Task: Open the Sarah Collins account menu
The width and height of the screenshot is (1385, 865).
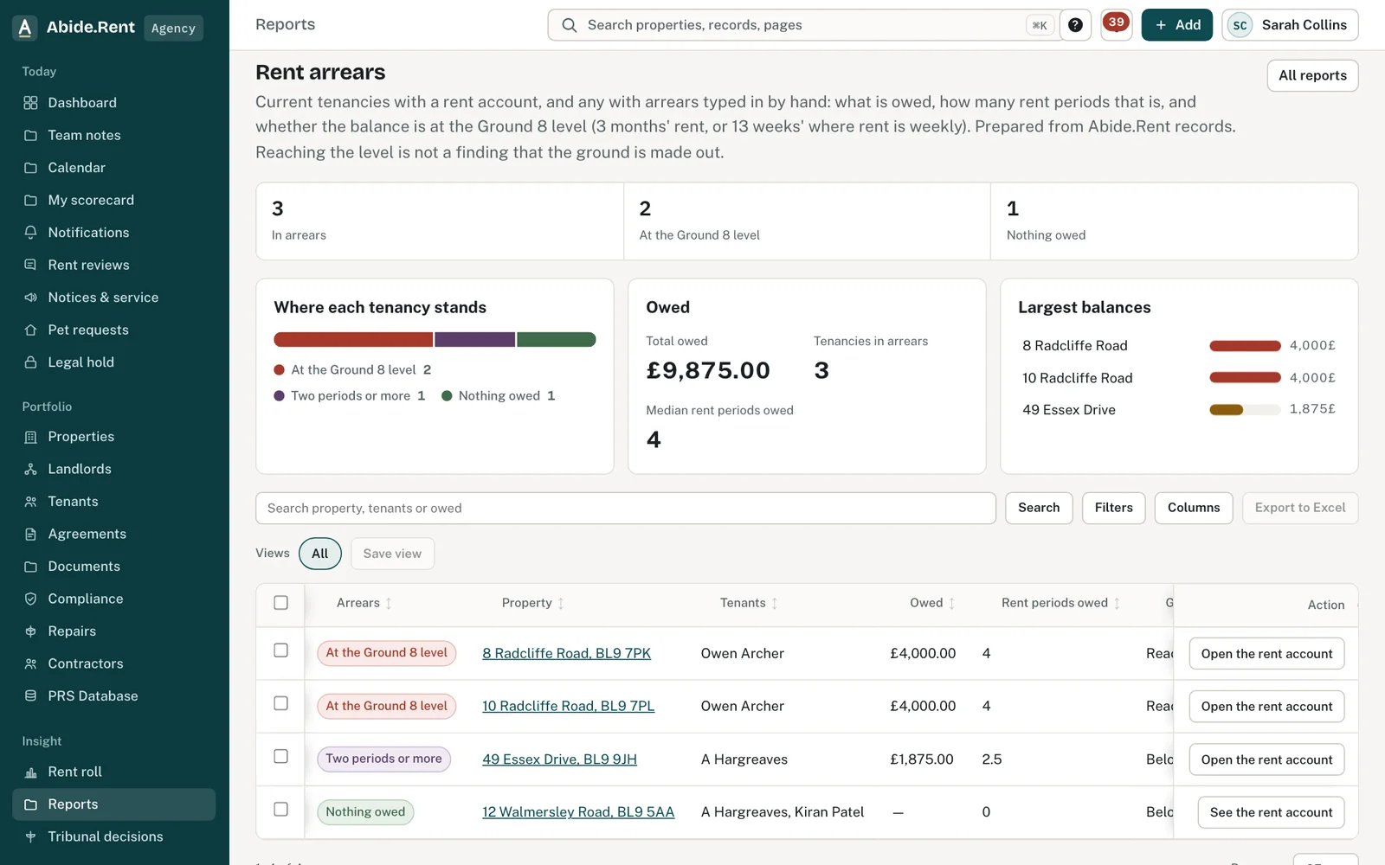Action: pyautogui.click(x=1290, y=25)
